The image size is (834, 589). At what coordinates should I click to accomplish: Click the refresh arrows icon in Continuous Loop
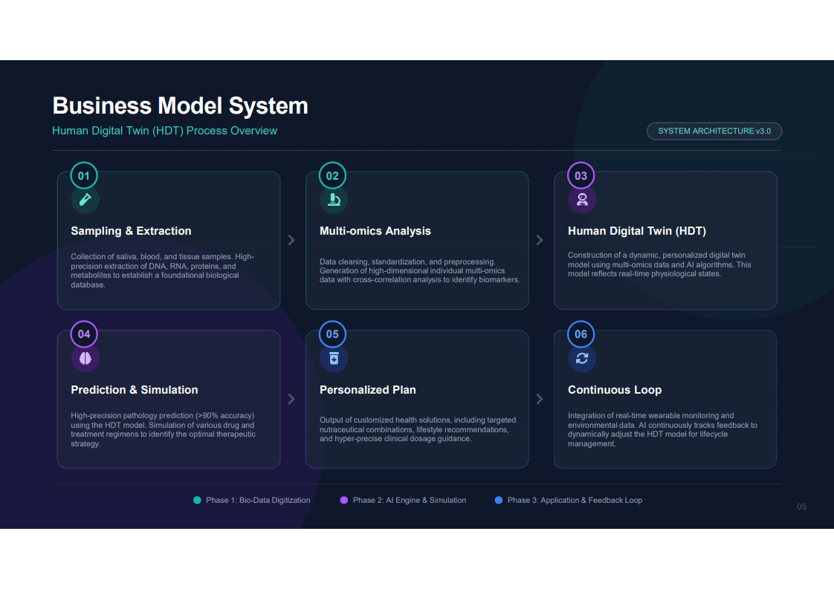tap(582, 358)
